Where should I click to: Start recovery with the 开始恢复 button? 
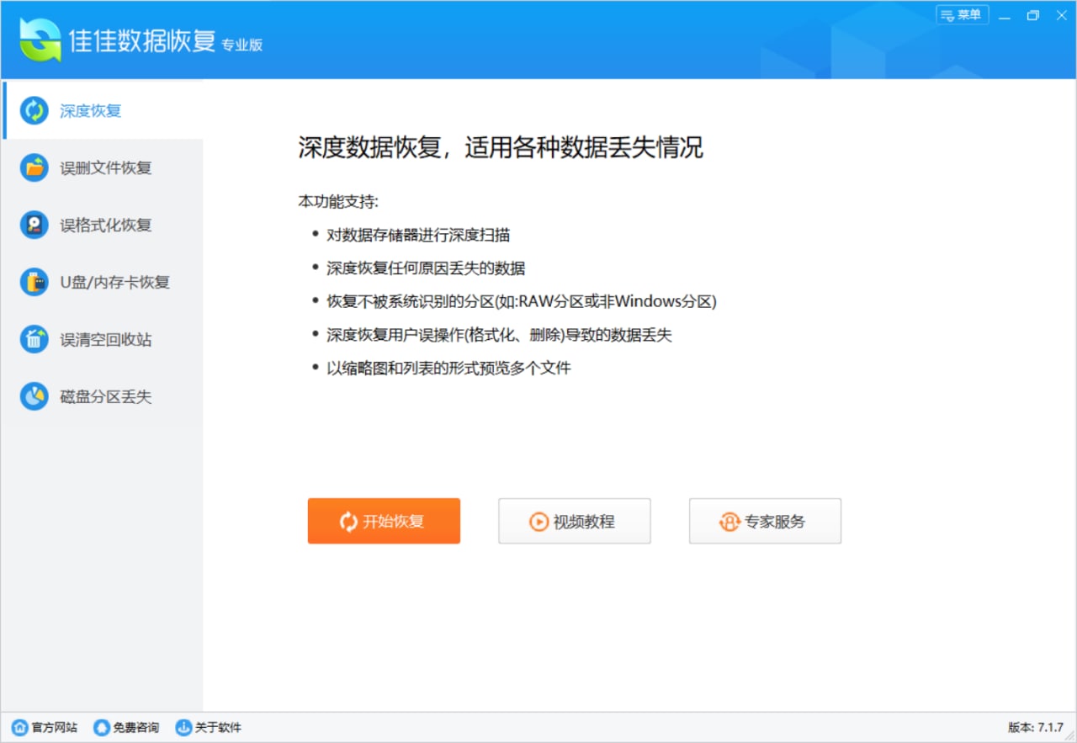click(x=384, y=521)
